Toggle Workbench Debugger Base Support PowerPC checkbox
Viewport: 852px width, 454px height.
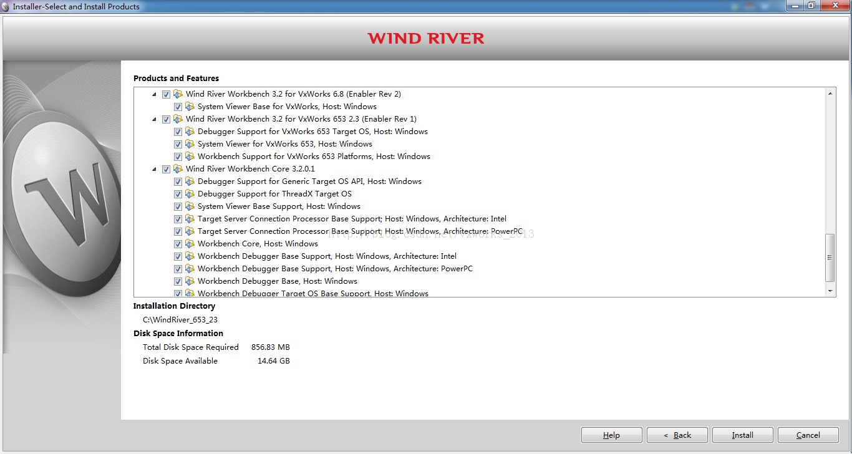[178, 269]
